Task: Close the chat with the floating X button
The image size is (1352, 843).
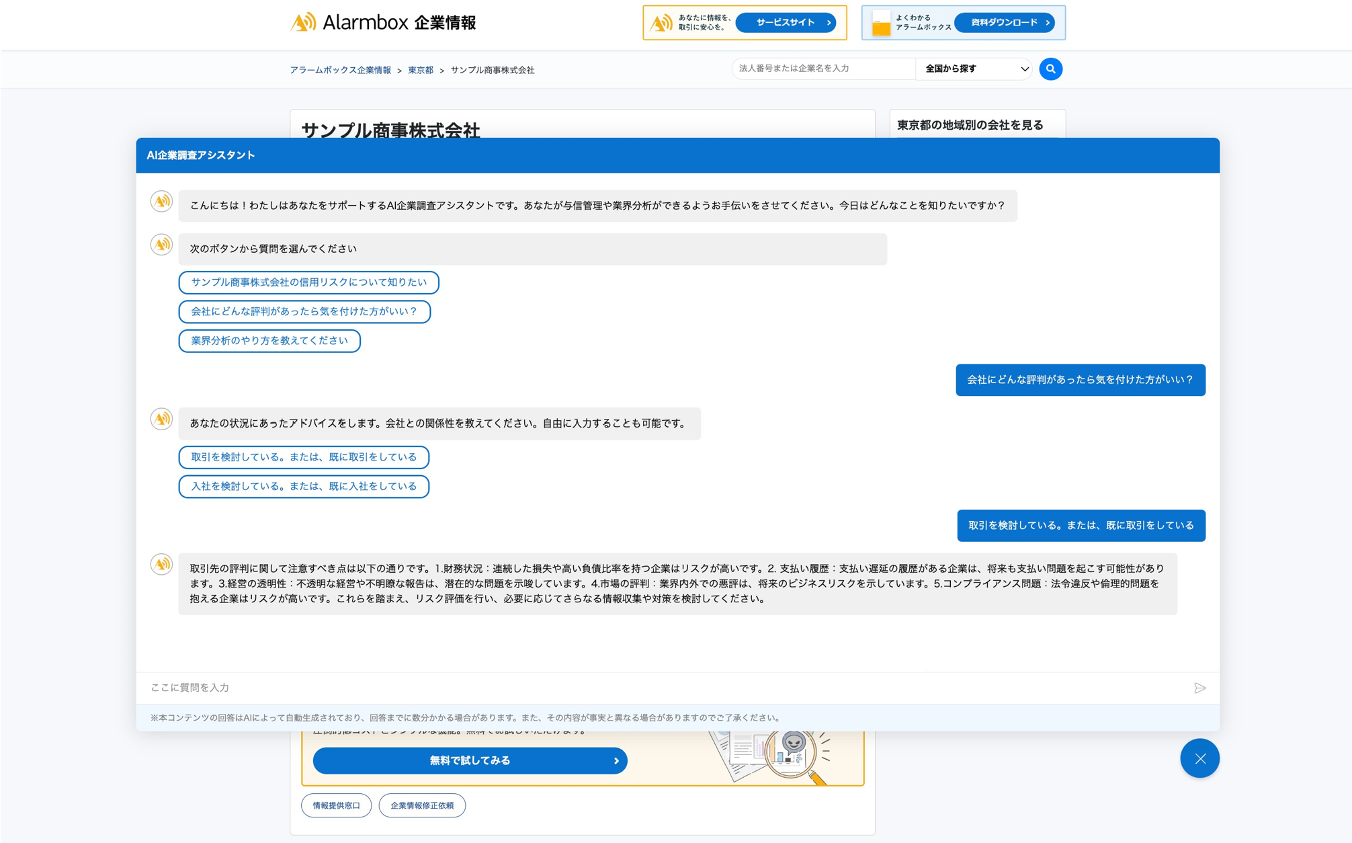Action: [1199, 758]
